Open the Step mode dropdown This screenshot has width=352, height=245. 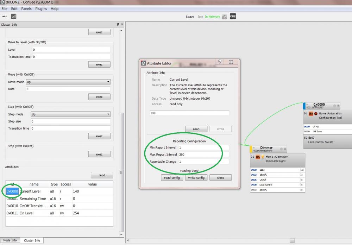coord(70,114)
